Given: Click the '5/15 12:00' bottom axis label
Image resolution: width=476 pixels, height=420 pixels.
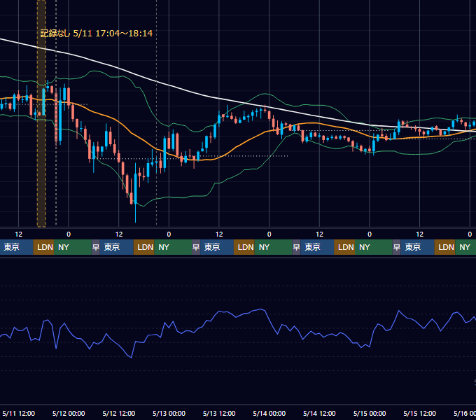Looking at the screenshot, I should pos(419,413).
